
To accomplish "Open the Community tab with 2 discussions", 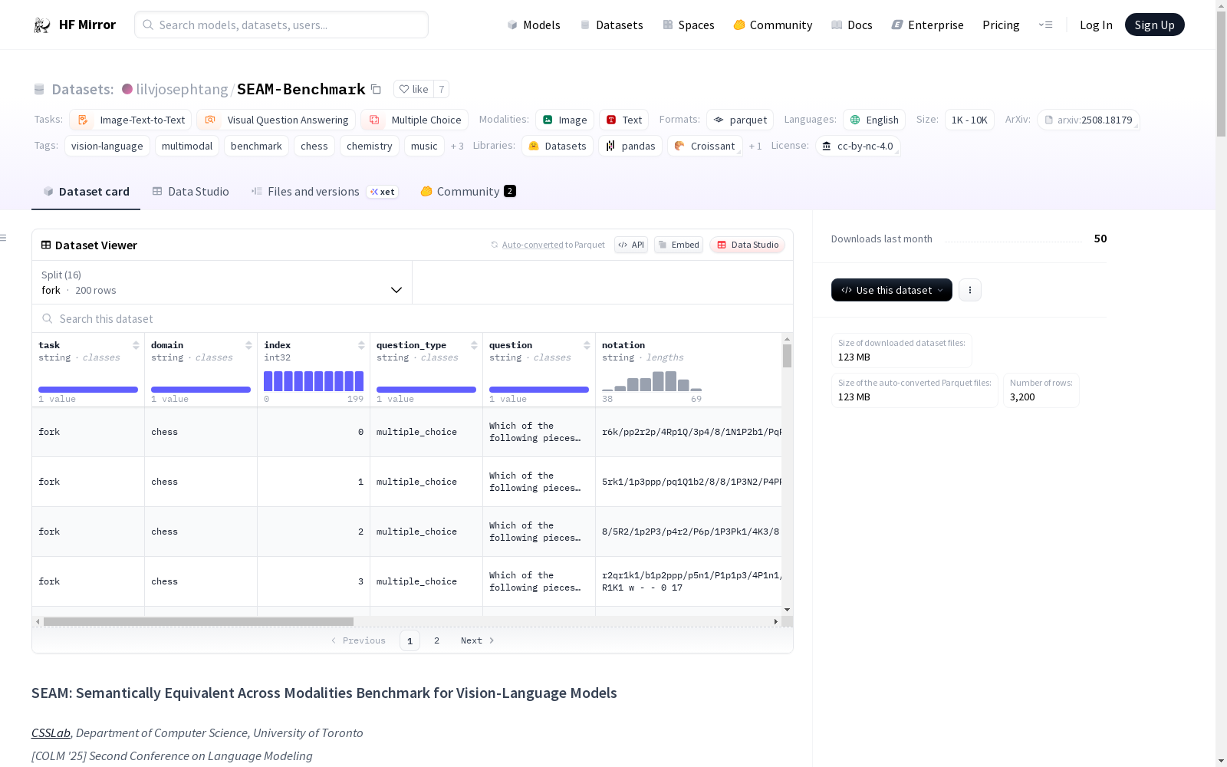I will coord(468,192).
